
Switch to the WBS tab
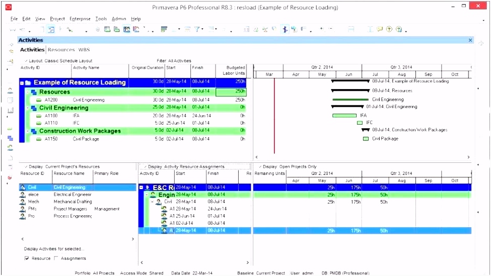tap(84, 50)
